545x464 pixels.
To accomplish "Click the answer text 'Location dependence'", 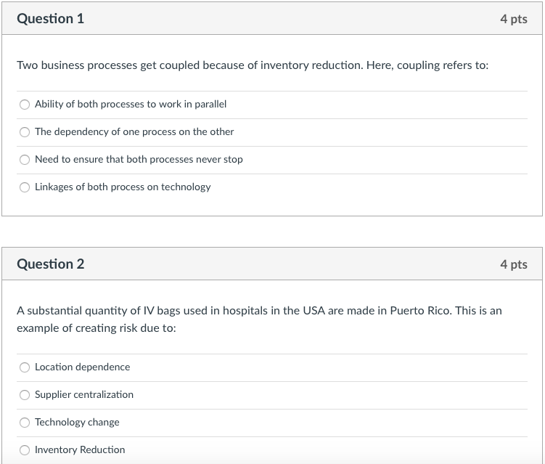I will pyautogui.click(x=83, y=367).
